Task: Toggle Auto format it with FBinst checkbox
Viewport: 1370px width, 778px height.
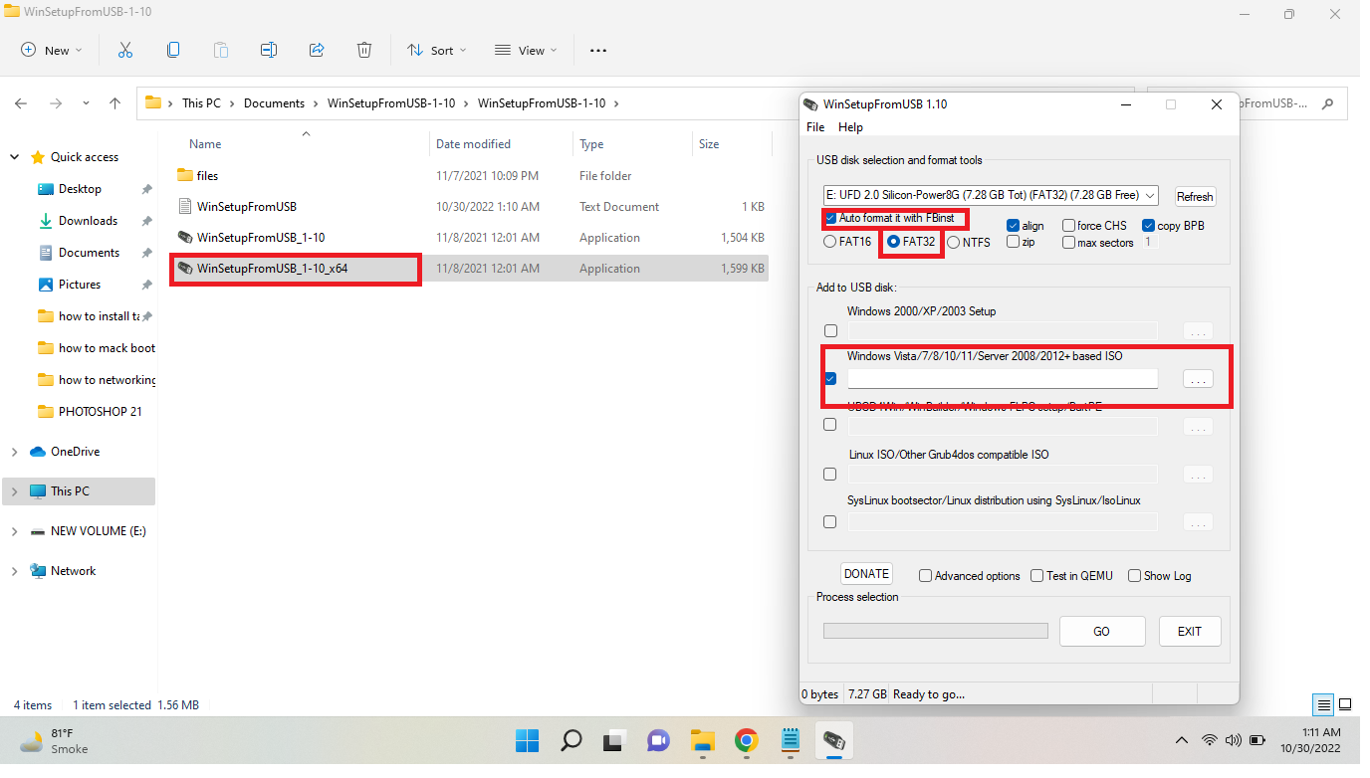Action: pos(830,218)
